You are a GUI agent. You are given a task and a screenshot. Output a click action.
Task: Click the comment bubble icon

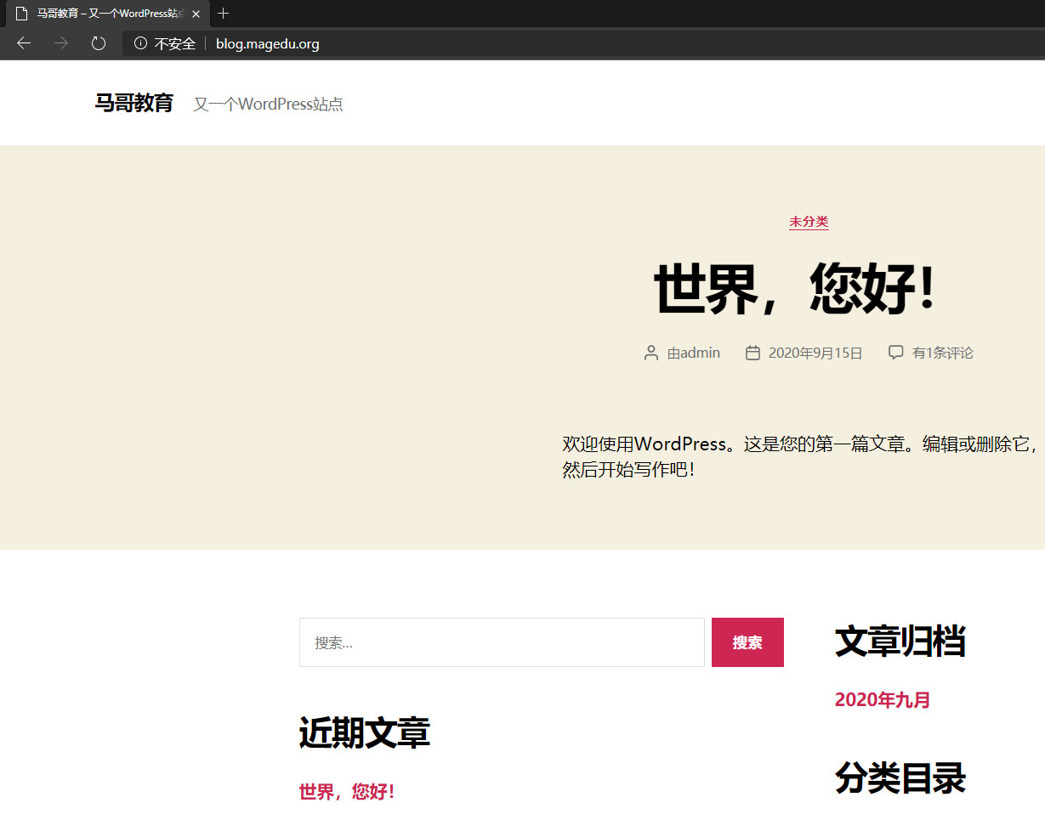[895, 353]
